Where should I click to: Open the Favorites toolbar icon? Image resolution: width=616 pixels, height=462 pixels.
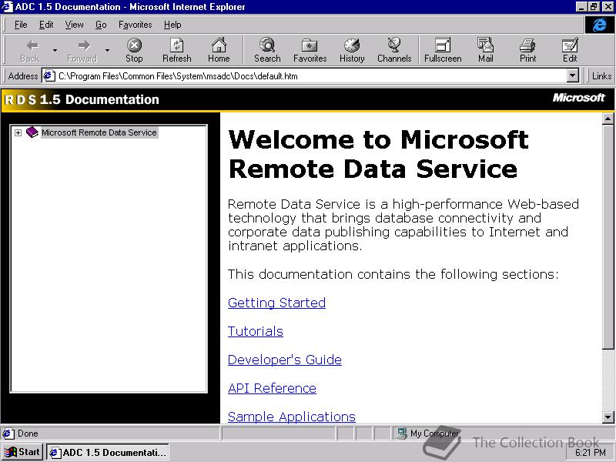point(310,45)
